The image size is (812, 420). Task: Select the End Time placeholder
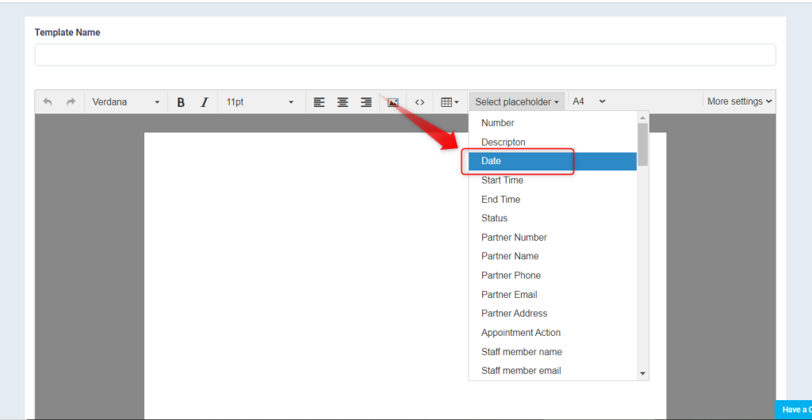pyautogui.click(x=553, y=199)
